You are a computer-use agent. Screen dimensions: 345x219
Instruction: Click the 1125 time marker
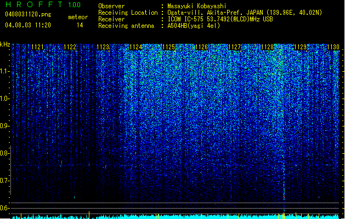click(168, 47)
